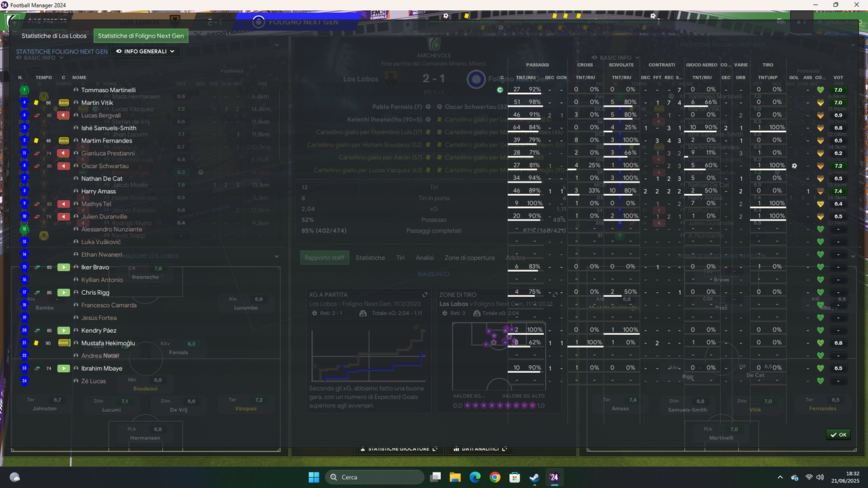Click the Amm booking badge for Martin Vitik
868x488 pixels.
(x=64, y=103)
